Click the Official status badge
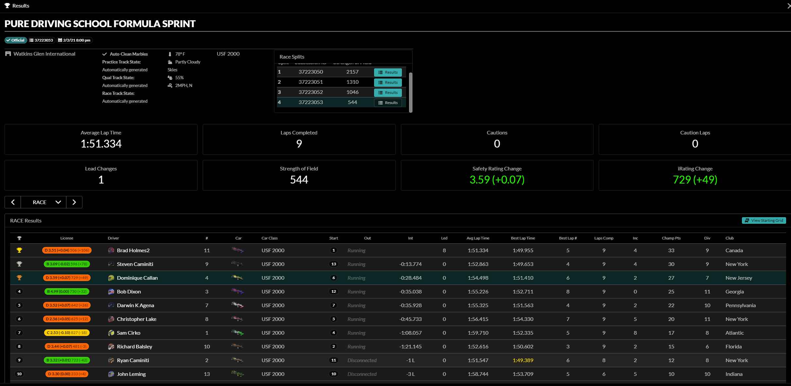The image size is (791, 386). [x=15, y=40]
